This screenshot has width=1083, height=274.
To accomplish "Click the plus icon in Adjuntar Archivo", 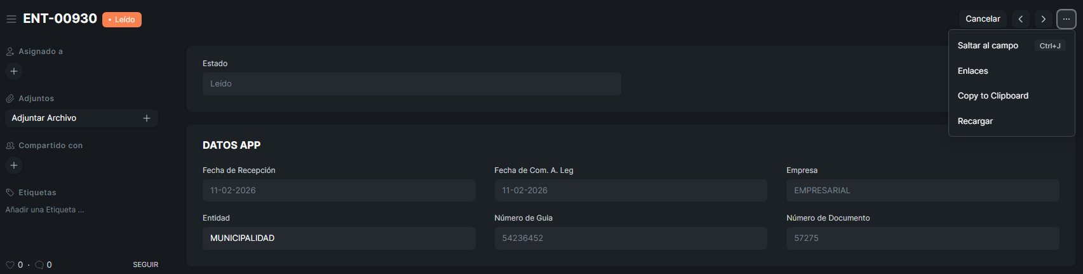I will coord(147,118).
